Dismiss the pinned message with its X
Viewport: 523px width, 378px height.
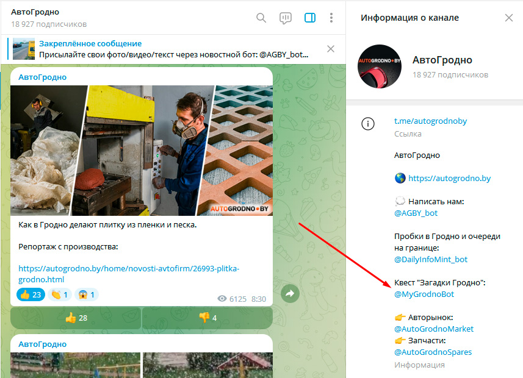coord(331,49)
